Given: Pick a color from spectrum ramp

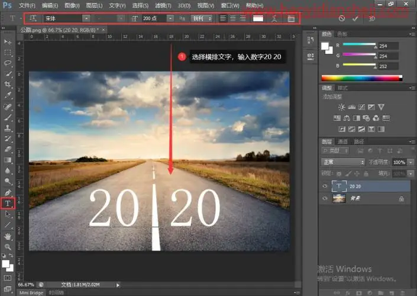Looking at the screenshot, I should pos(361,78).
